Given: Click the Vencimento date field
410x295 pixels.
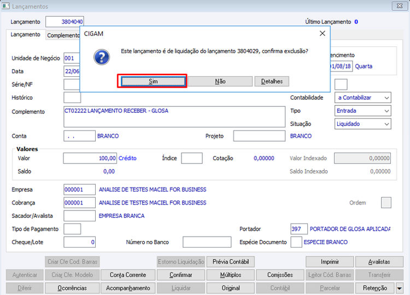Looking at the screenshot, I should [x=342, y=66].
